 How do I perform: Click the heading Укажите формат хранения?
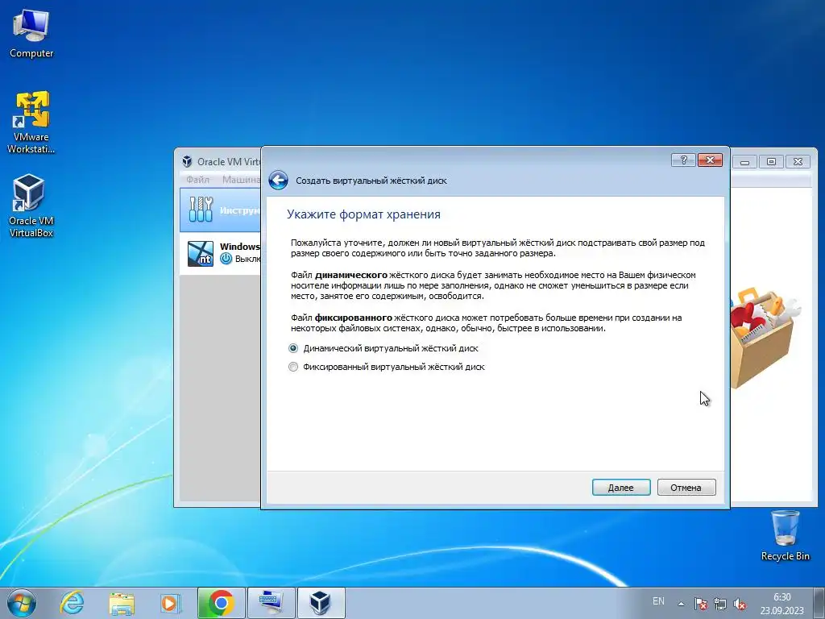pyautogui.click(x=363, y=214)
